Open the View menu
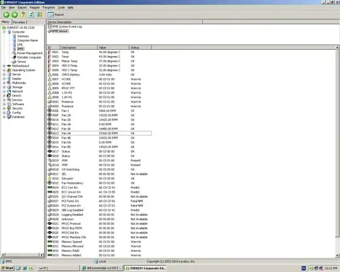The height and width of the screenshot is (272, 340). point(12,8)
